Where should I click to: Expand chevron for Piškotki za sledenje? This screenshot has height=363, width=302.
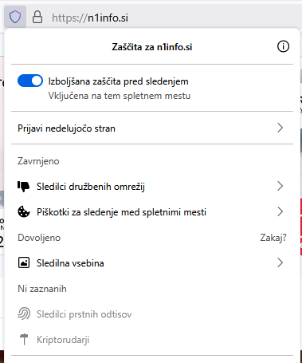click(x=280, y=211)
